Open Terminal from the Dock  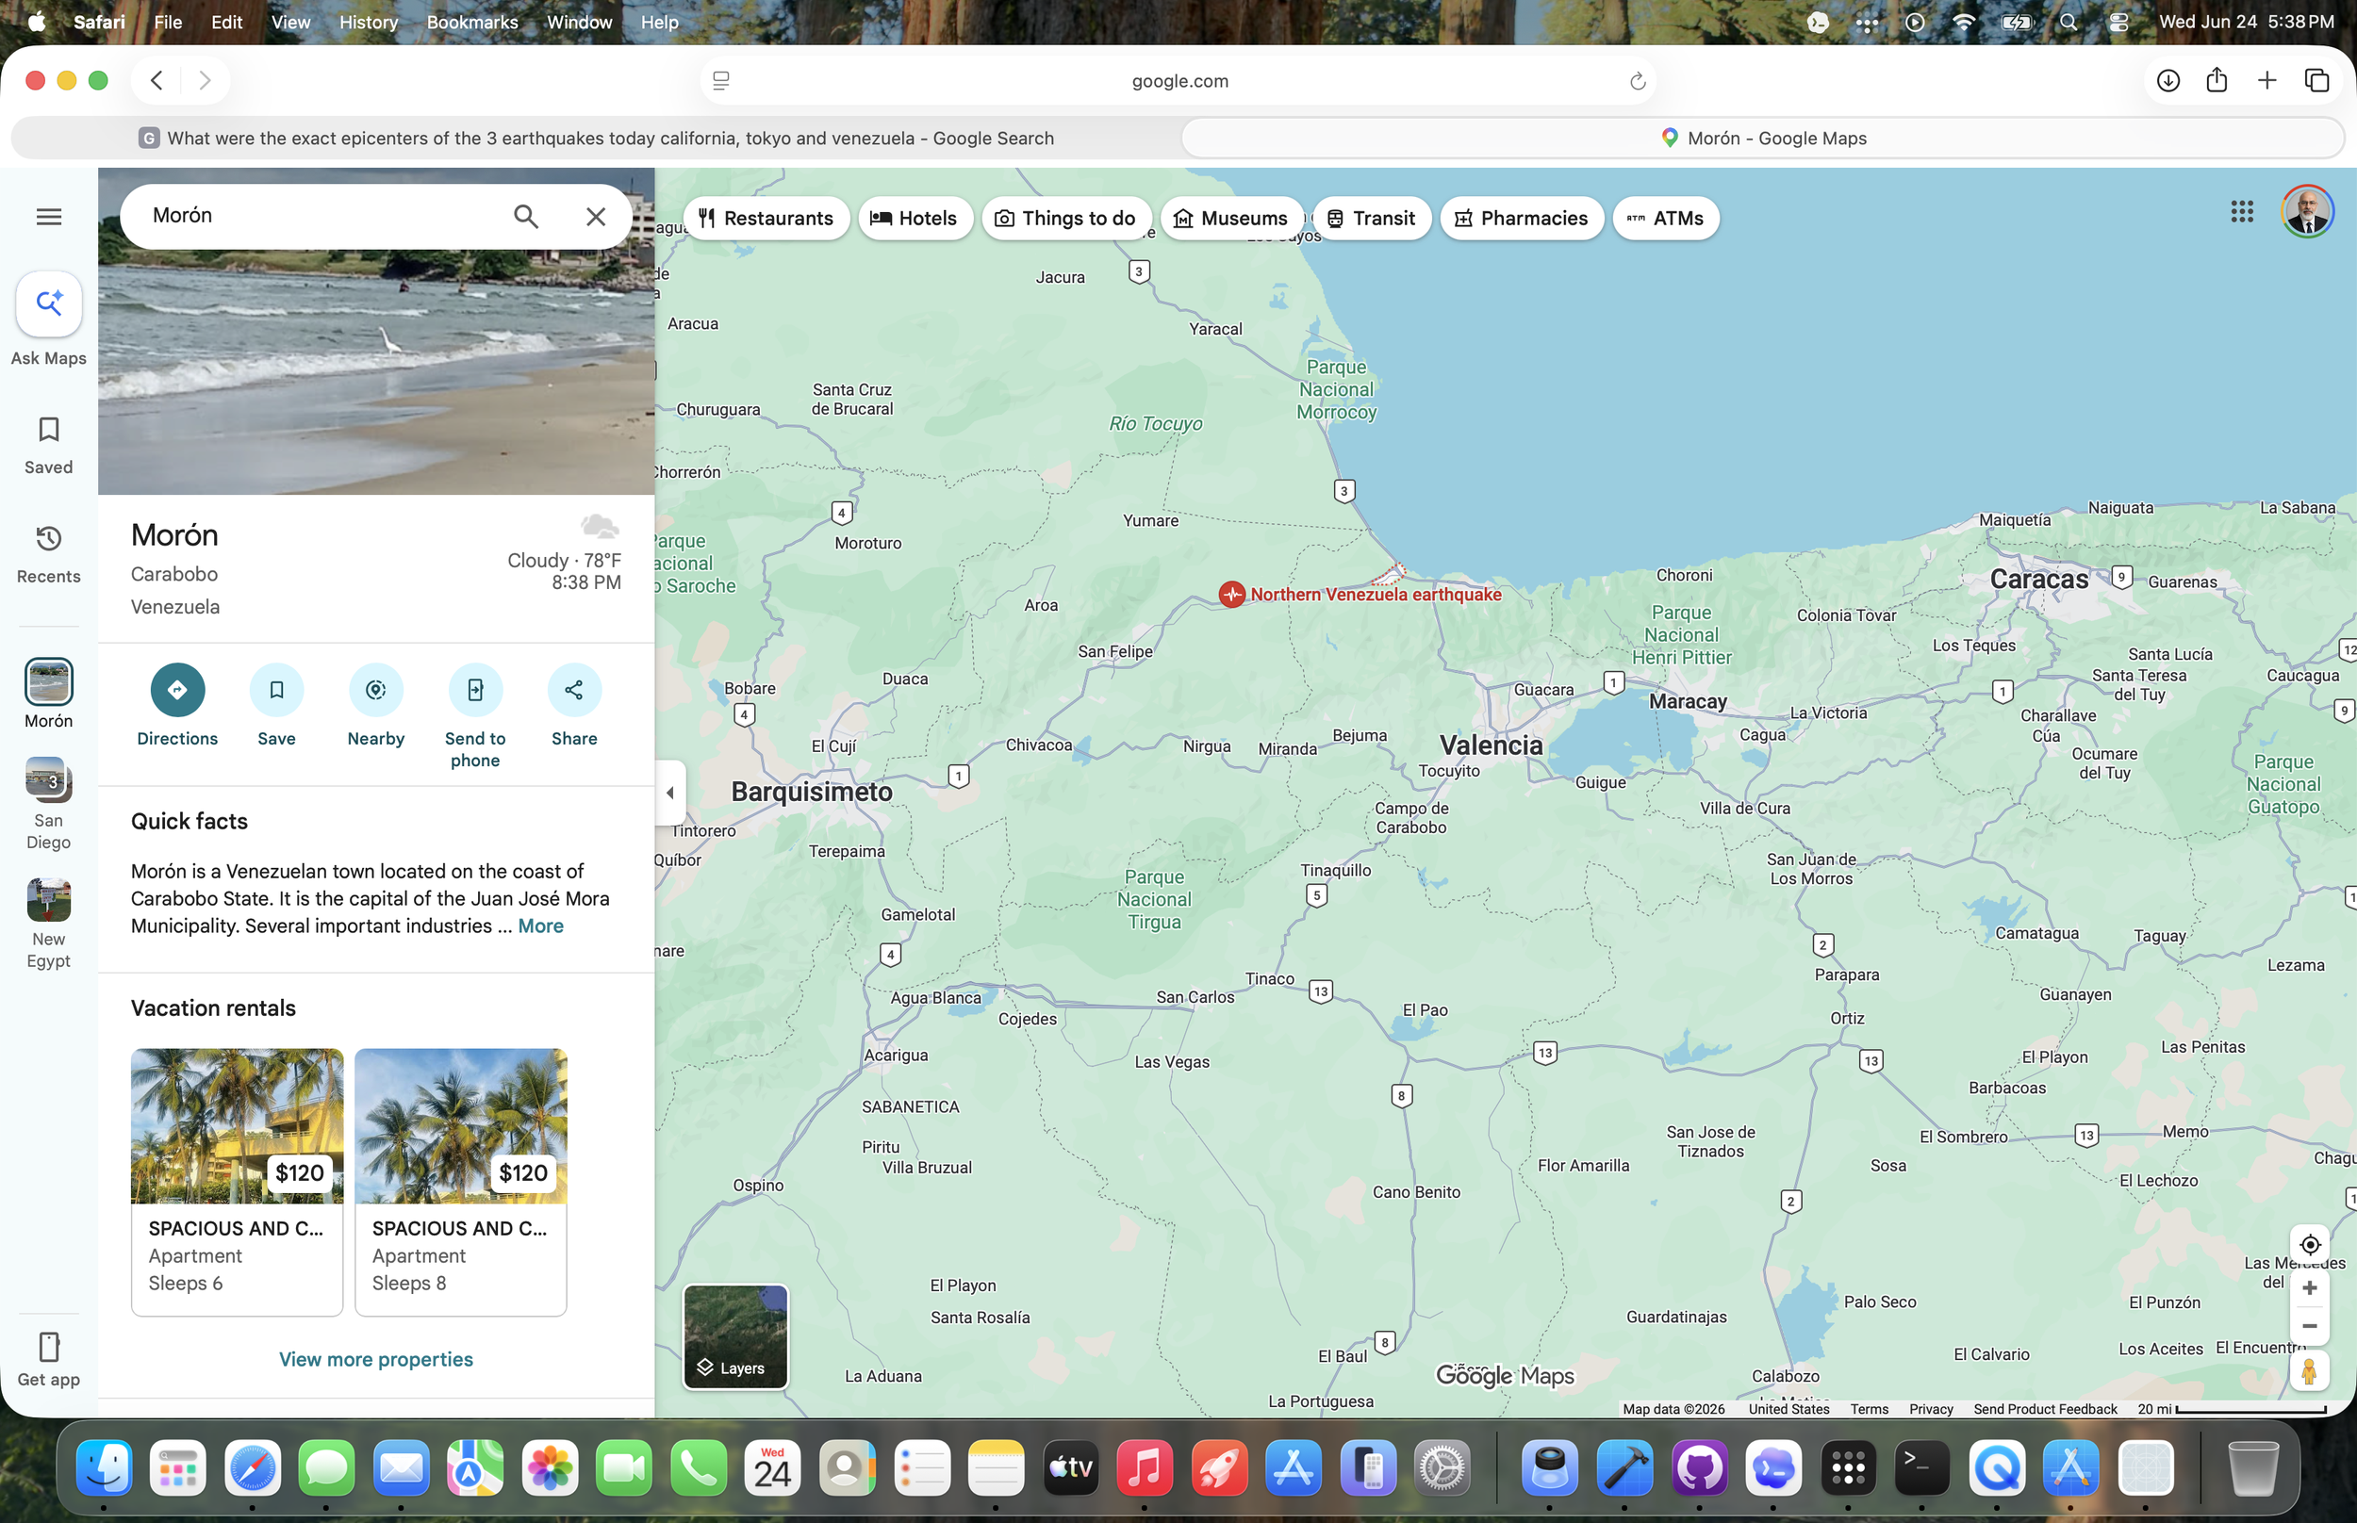[1921, 1467]
